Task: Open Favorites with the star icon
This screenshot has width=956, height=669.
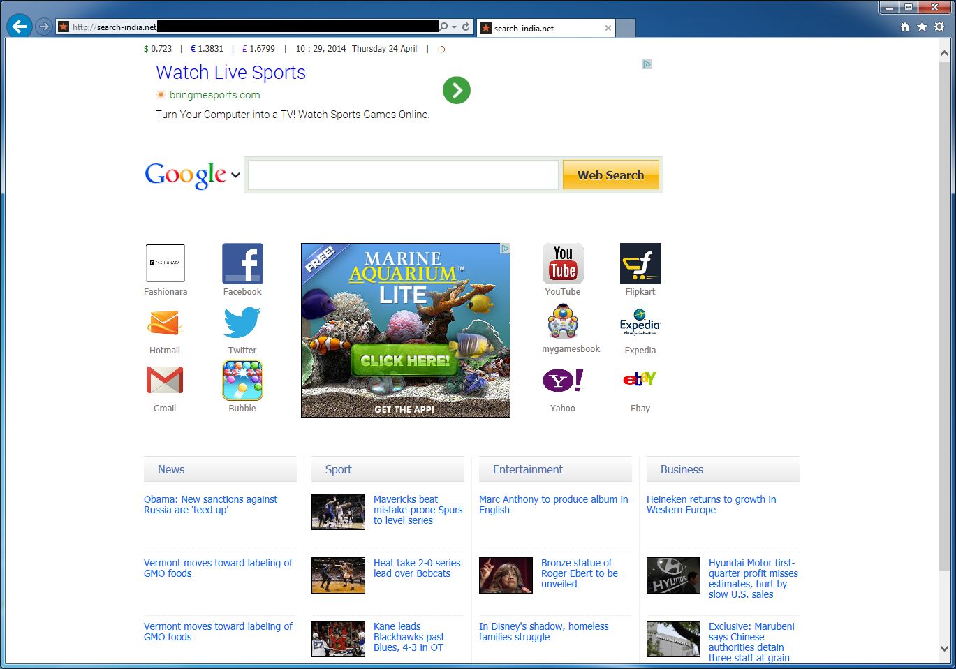Action: click(922, 27)
